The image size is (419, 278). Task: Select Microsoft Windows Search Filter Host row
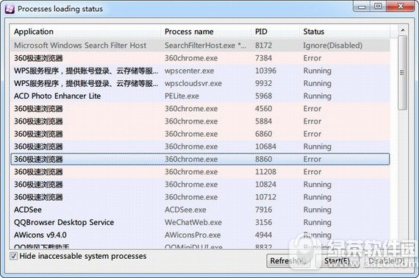(200, 46)
